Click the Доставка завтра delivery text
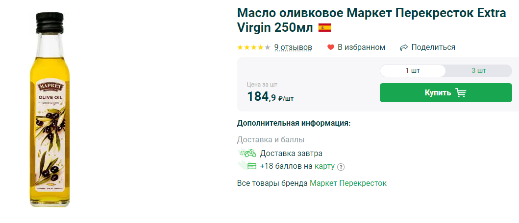The width and height of the screenshot is (519, 223). [291, 153]
